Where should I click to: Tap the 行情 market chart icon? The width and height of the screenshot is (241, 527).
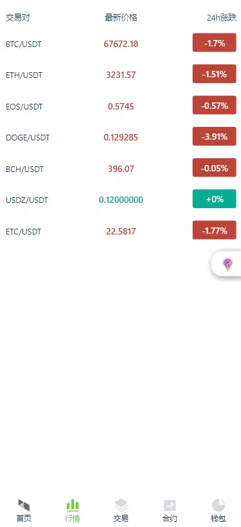coord(73,505)
